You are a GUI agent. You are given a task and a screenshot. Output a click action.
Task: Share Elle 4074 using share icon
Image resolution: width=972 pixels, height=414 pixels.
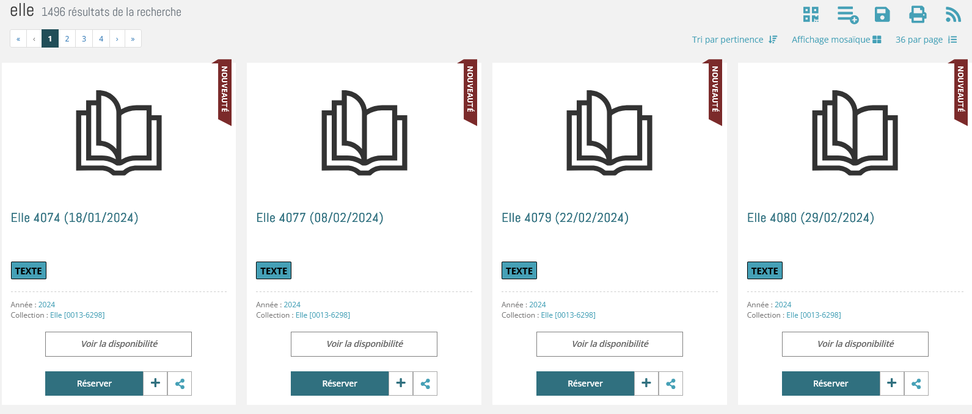(180, 384)
